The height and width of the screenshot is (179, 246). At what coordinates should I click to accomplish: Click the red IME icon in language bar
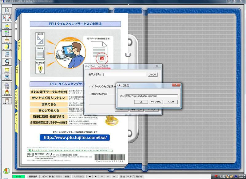pos(216,176)
